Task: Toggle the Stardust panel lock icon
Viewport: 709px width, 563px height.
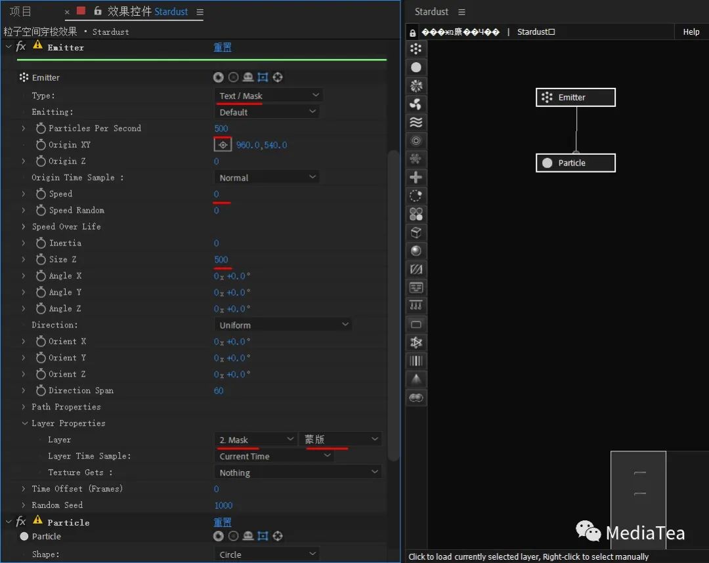Action: coord(412,33)
